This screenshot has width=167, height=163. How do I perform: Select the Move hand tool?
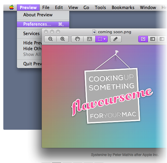pos(77,39)
